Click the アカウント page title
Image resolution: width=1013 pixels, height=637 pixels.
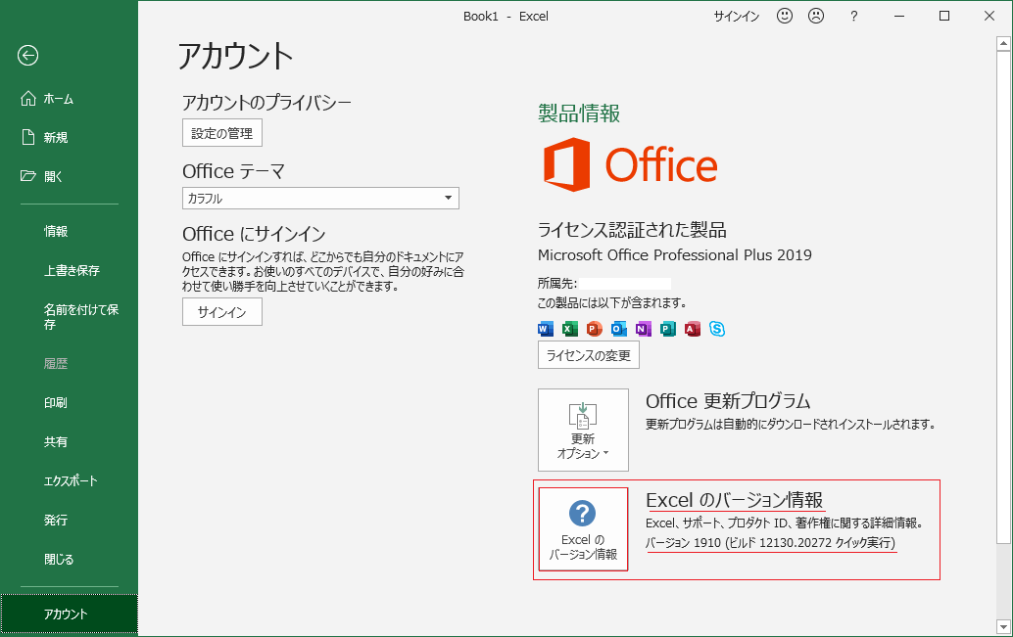coord(236,56)
